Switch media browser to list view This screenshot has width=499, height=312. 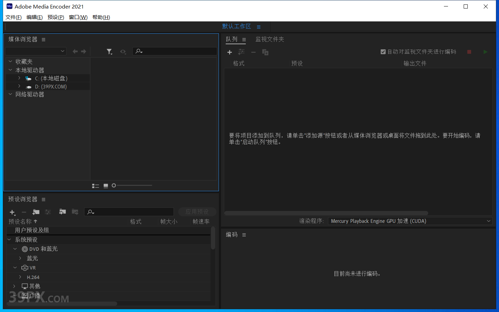pyautogui.click(x=96, y=186)
